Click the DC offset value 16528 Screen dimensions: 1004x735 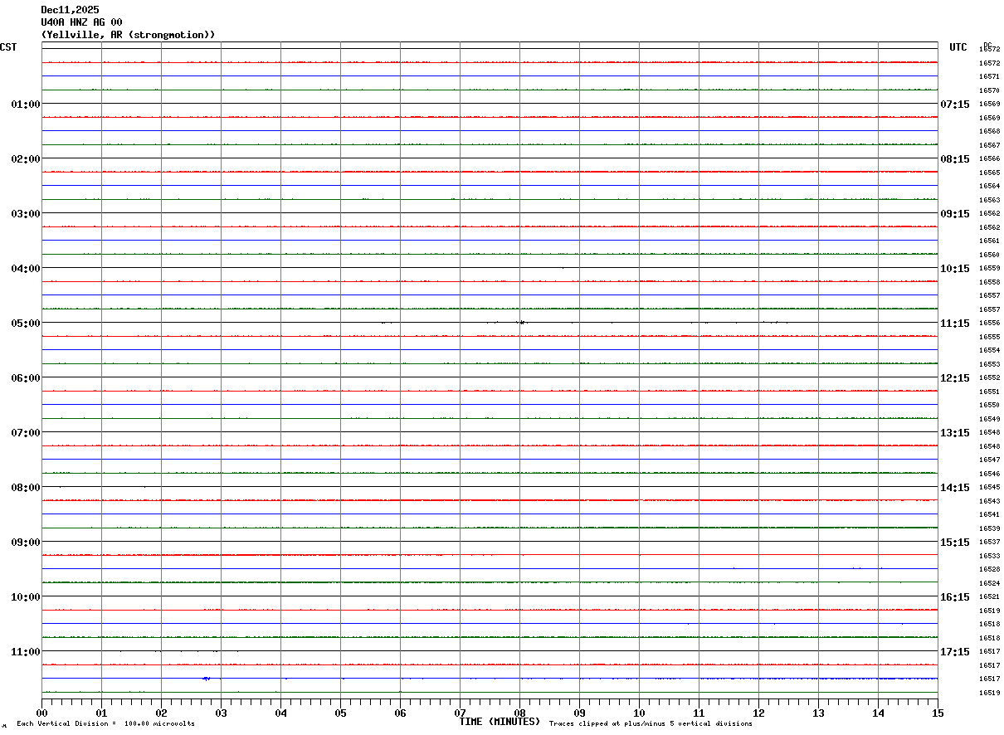pos(989,569)
